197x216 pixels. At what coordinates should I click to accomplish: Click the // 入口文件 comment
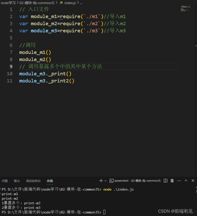(34, 9)
